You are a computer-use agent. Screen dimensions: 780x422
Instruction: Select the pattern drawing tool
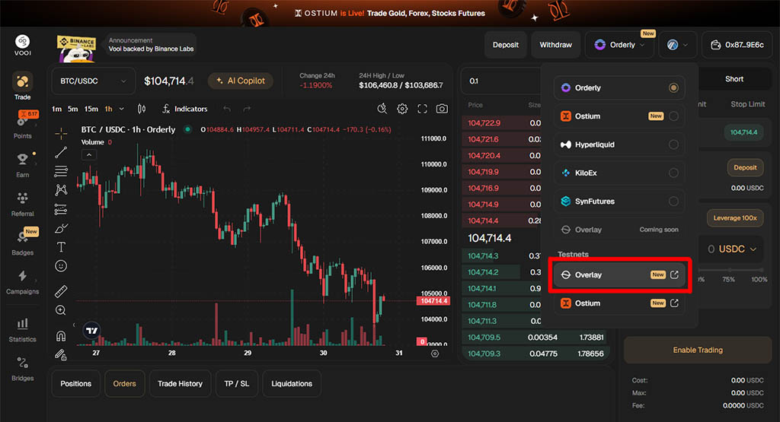61,190
